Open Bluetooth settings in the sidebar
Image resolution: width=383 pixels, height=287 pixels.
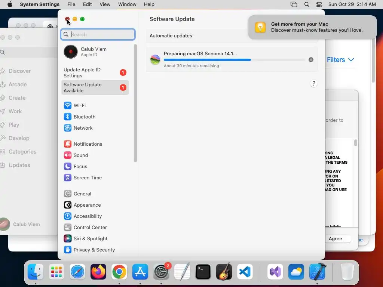95,117
